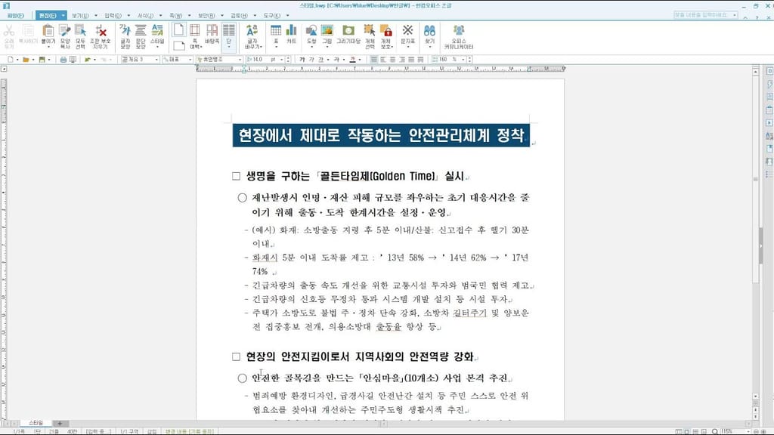Insert a chart using the 차트 icon
The width and height of the screenshot is (774, 435).
click(x=291, y=35)
